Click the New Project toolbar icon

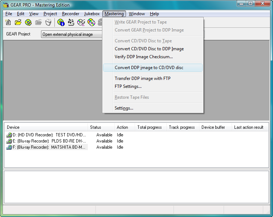click(x=8, y=22)
